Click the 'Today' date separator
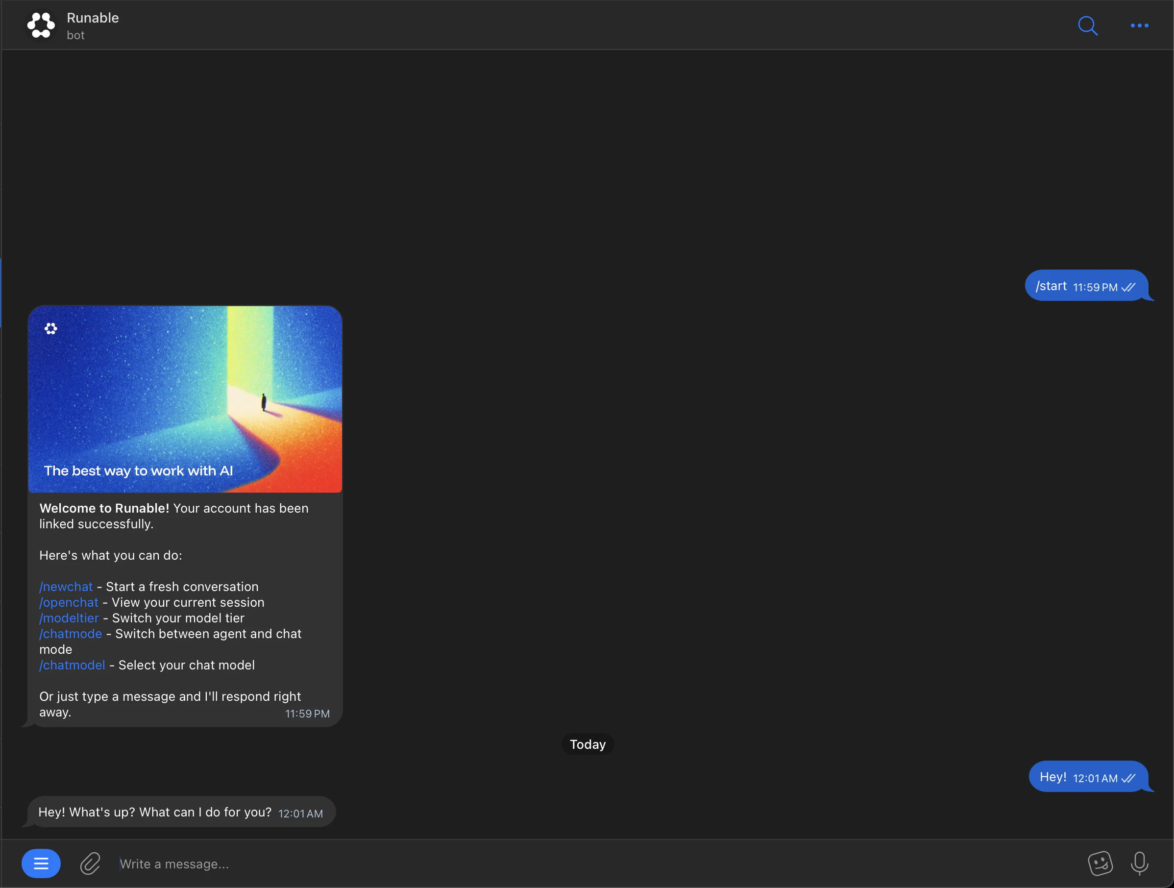 tap(587, 744)
